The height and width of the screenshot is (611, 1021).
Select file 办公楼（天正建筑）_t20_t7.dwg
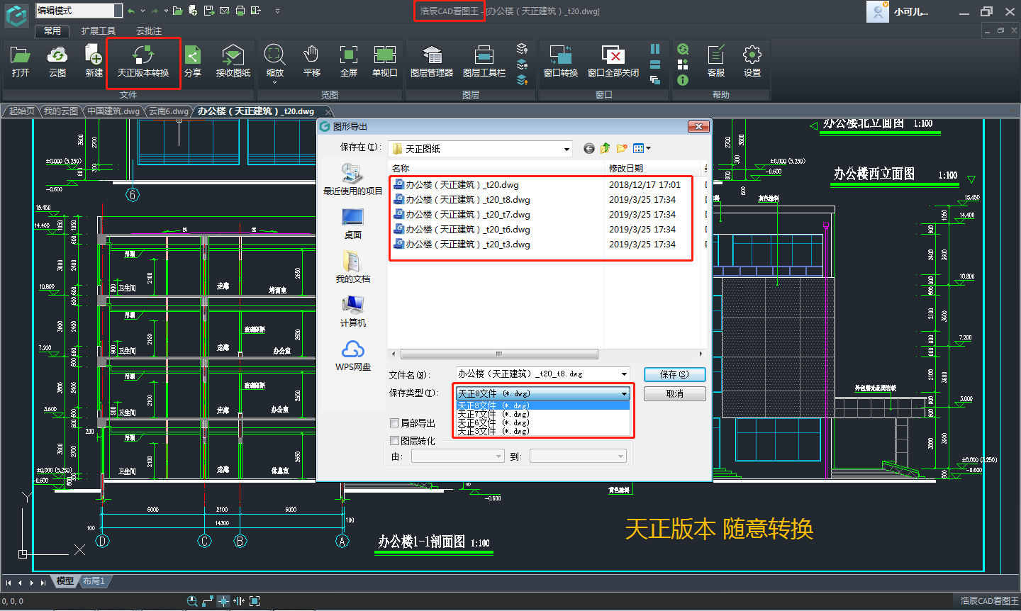click(462, 214)
